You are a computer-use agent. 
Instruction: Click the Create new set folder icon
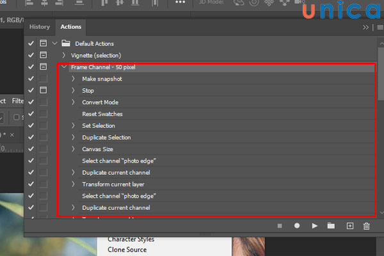pos(331,226)
